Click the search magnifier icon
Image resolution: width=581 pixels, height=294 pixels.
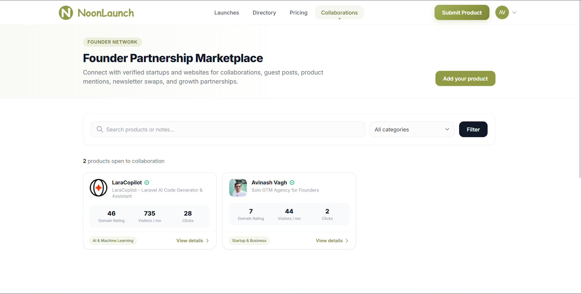click(x=100, y=129)
